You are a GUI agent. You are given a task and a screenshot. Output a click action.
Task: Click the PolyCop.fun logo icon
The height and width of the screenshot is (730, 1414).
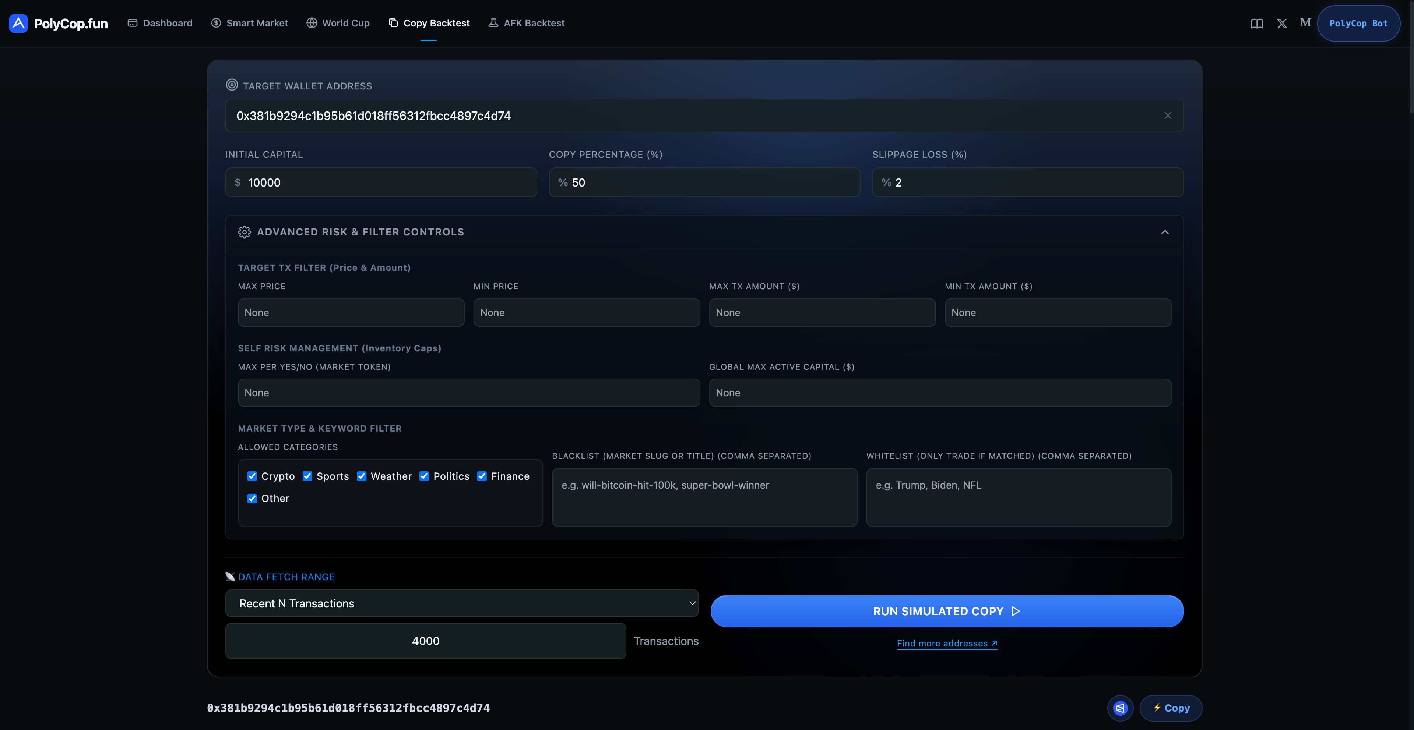[x=18, y=23]
